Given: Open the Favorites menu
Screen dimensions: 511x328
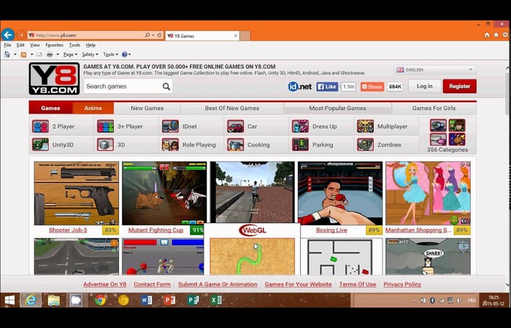Looking at the screenshot, I should click(55, 45).
